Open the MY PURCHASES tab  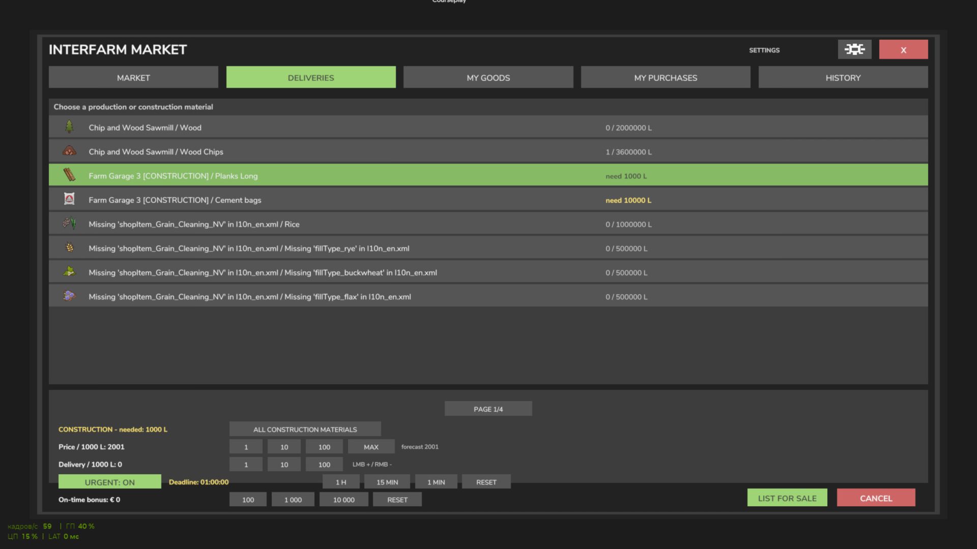(666, 77)
